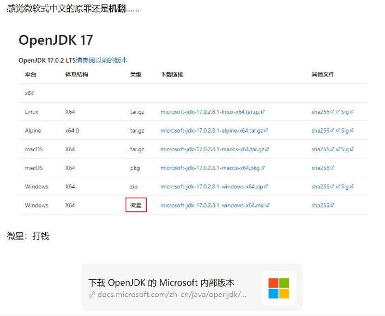385x316 pixels.
Task: Open the 请参阅以前的版本 link
Action: [102, 60]
